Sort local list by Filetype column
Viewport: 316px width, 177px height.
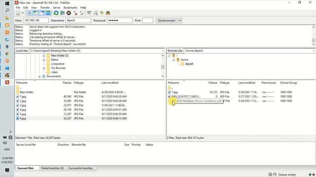click(x=79, y=83)
